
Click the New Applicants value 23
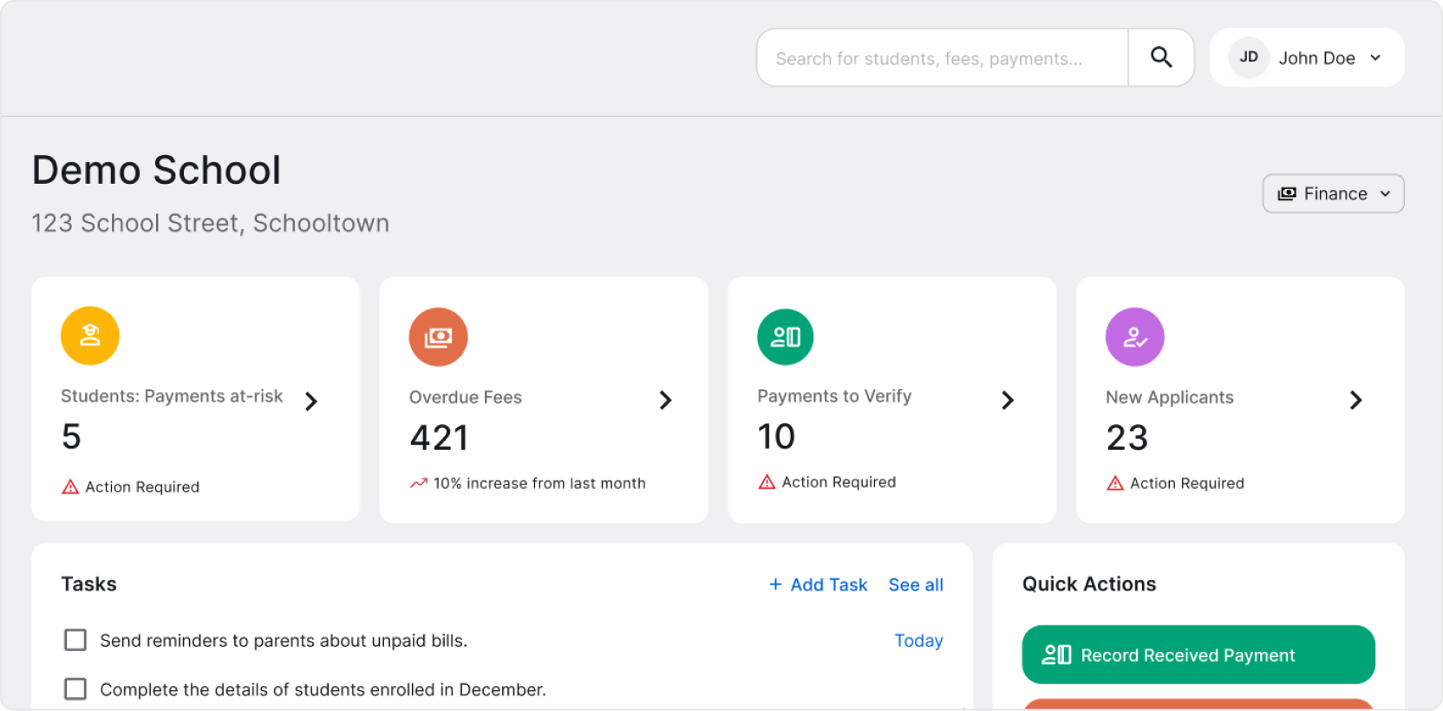click(1127, 438)
